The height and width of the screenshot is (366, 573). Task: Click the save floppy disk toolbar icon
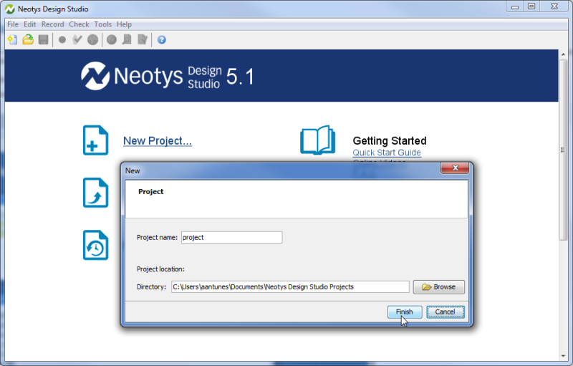coord(43,39)
